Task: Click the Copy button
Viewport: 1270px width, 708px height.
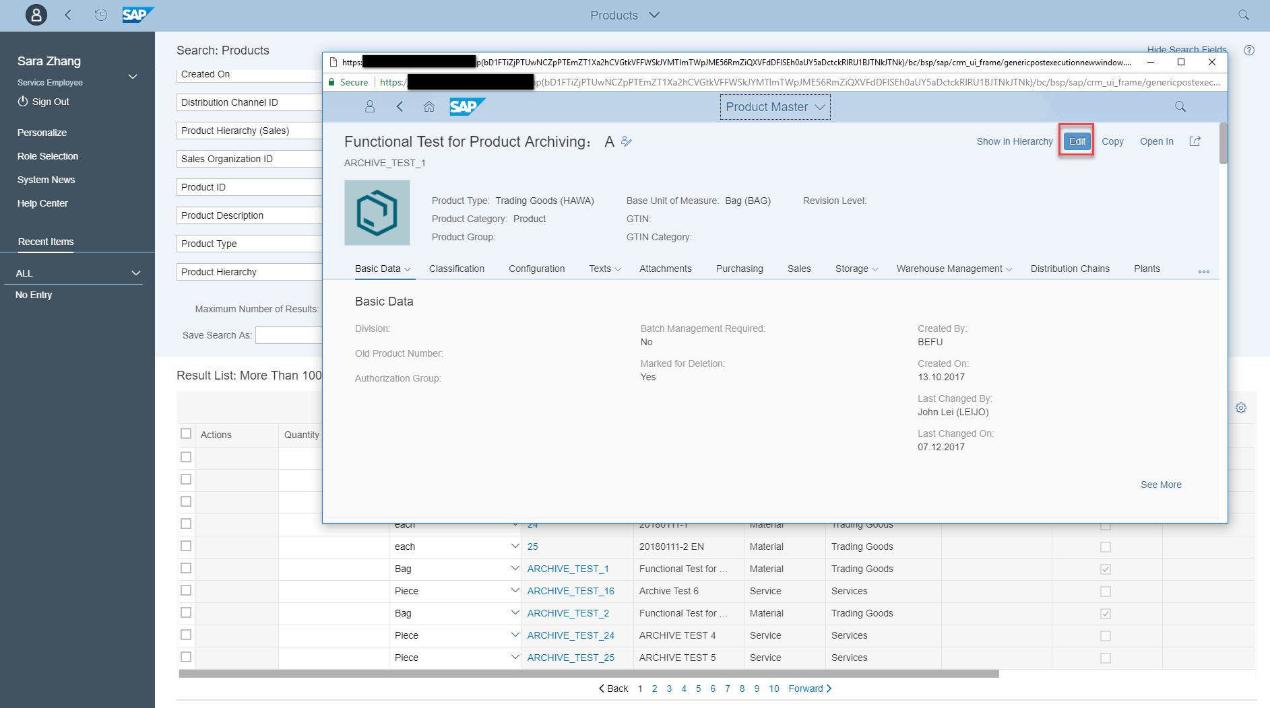Action: pos(1112,141)
